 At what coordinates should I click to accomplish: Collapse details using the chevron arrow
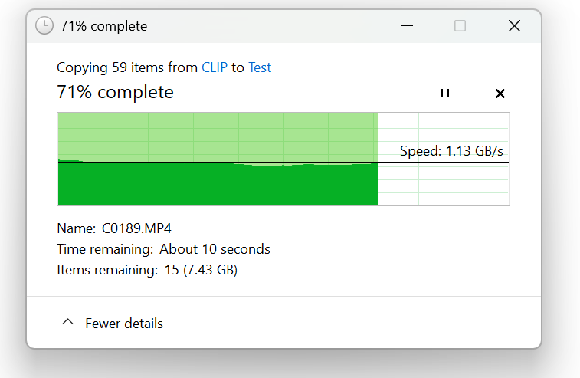point(67,323)
